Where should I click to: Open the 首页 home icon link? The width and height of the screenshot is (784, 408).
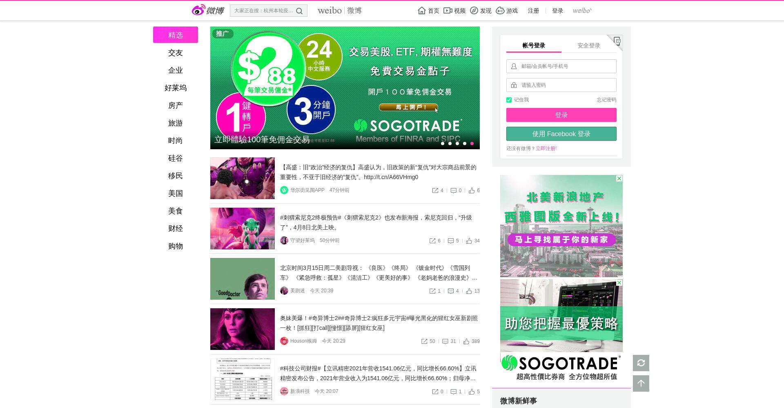422,11
